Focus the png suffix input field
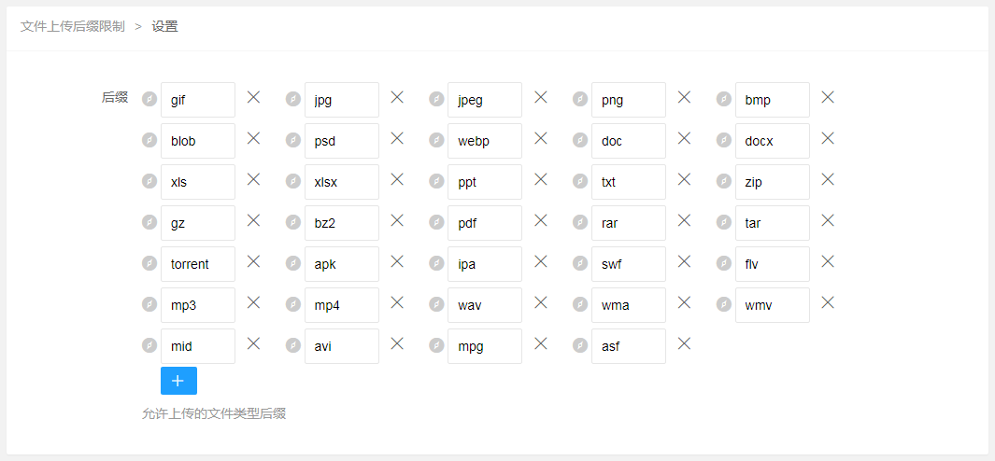995x461 pixels. pyautogui.click(x=629, y=100)
